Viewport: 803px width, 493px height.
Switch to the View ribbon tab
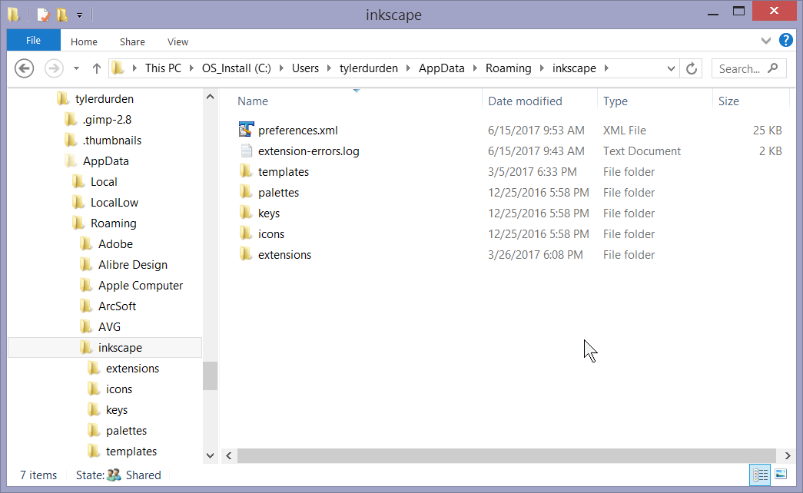pyautogui.click(x=178, y=41)
